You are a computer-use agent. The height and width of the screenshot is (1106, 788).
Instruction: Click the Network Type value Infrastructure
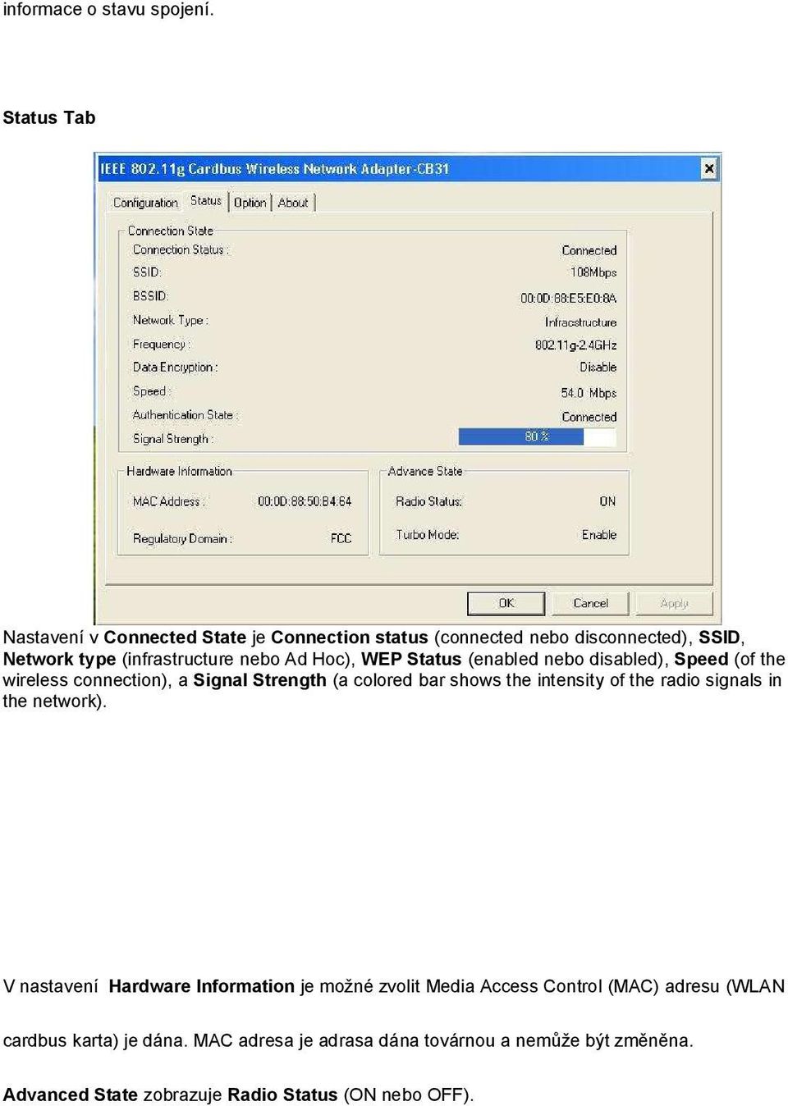click(x=580, y=322)
